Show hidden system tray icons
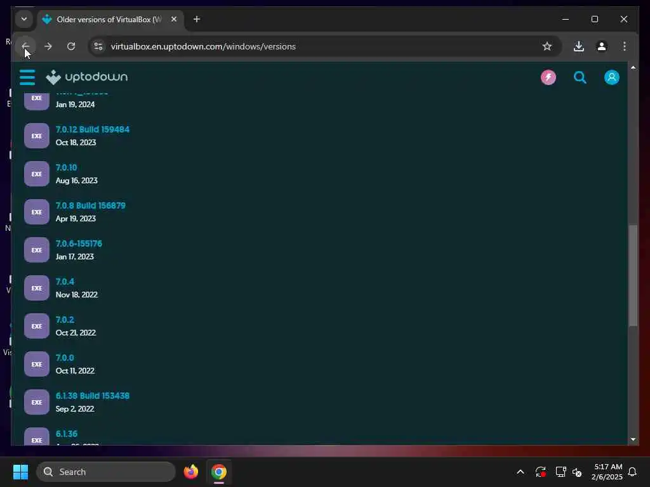The height and width of the screenshot is (487, 650). click(x=521, y=472)
